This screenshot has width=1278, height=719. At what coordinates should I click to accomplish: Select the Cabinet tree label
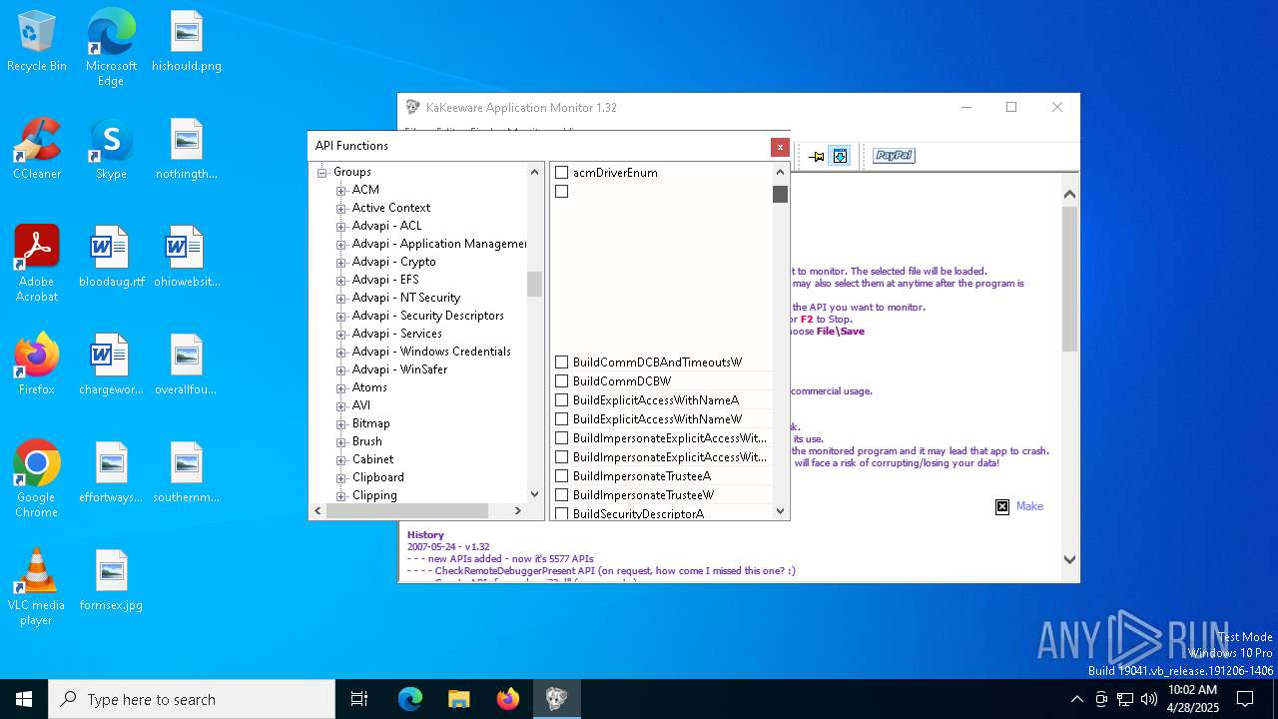click(372, 459)
